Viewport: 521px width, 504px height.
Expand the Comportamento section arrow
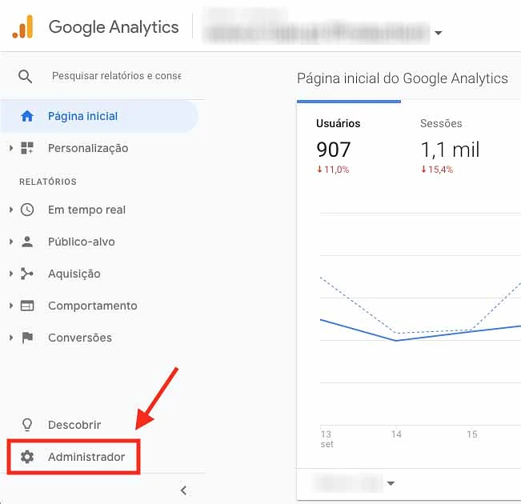click(11, 306)
